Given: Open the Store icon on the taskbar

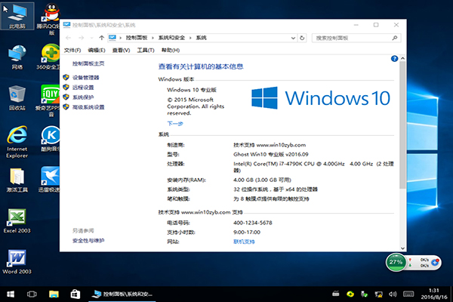Looking at the screenshot, I should click(x=75, y=293).
